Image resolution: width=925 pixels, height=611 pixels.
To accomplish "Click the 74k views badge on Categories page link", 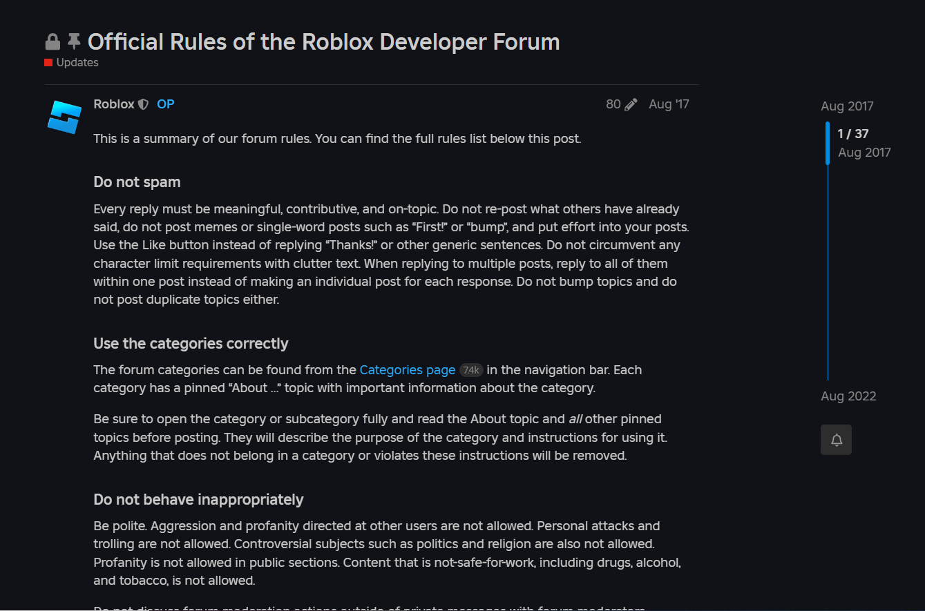I will [x=470, y=370].
